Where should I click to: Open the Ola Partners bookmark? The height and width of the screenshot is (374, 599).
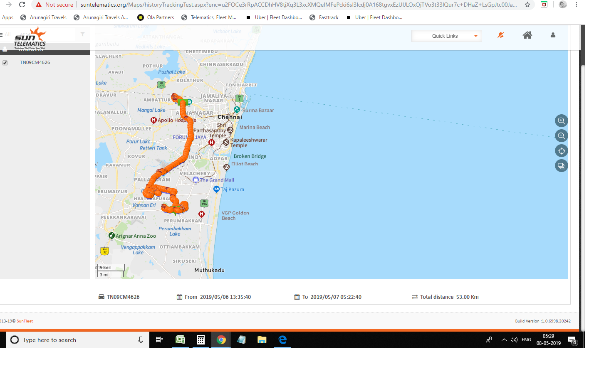[156, 17]
